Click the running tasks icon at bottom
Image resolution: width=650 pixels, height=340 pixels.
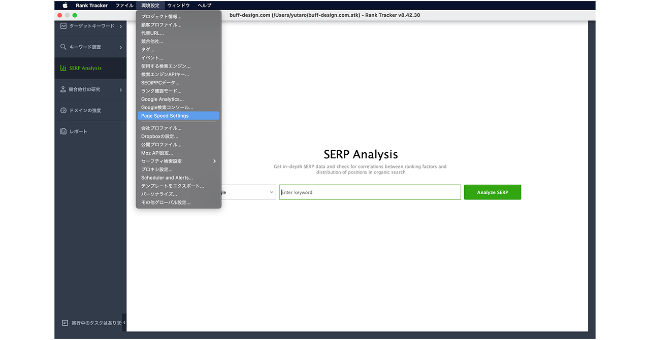[x=64, y=323]
